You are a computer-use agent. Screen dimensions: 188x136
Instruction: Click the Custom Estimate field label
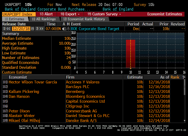[x=17, y=72]
